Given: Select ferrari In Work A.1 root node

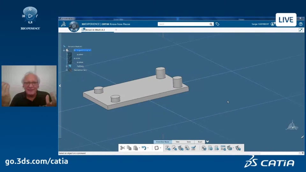Looking at the screenshot, I should click(75, 47).
